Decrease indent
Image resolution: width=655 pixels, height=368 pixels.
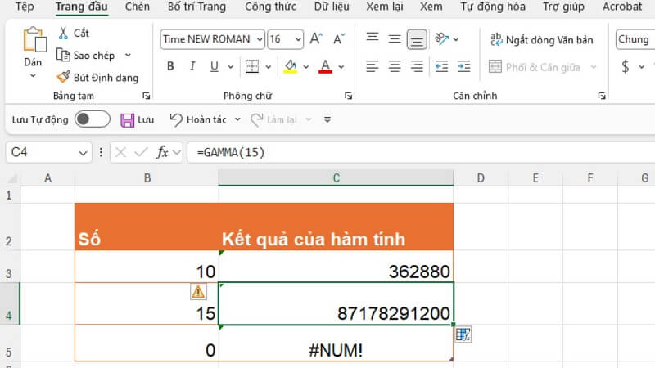(441, 66)
